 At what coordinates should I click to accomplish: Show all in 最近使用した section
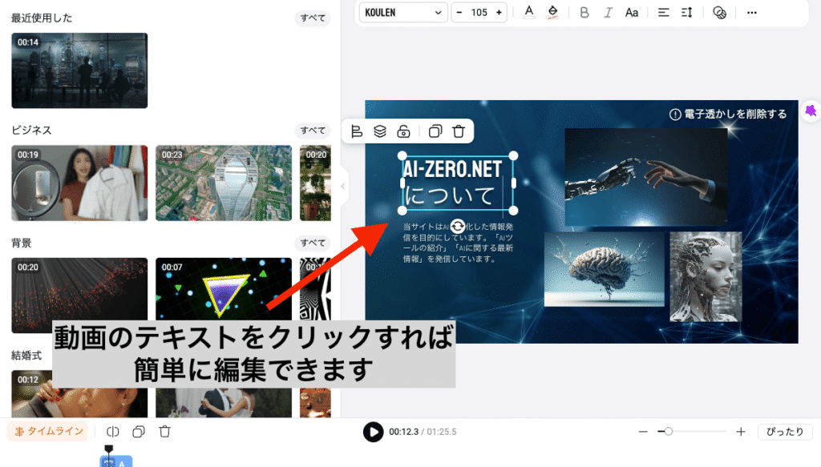313,18
